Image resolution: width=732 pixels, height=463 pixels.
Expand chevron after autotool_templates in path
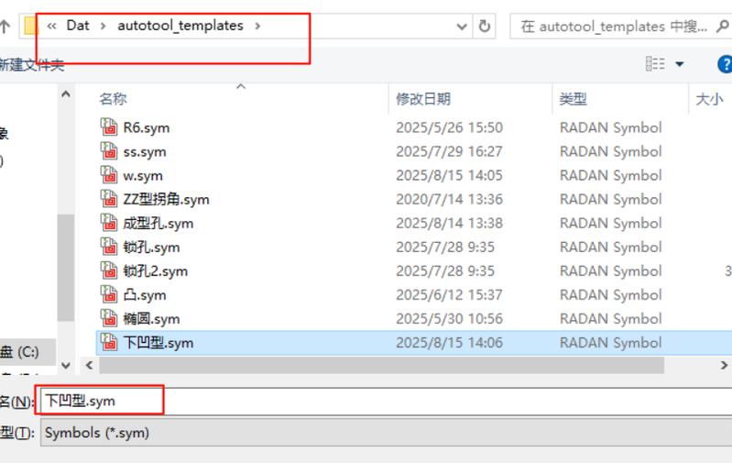click(257, 26)
